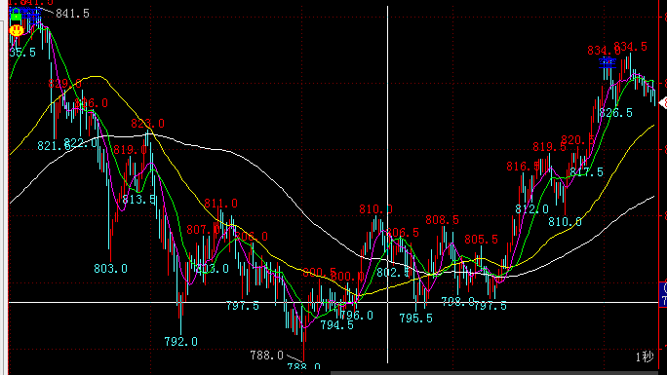Screen dimensions: 667x375
Task: Click the 813.5 low price label
Action: point(138,199)
